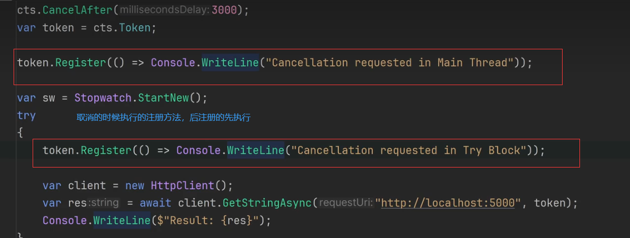Viewport: 630px width, 238px height.
Task: Place the cursor on value 3000
Action: pyautogui.click(x=225, y=10)
